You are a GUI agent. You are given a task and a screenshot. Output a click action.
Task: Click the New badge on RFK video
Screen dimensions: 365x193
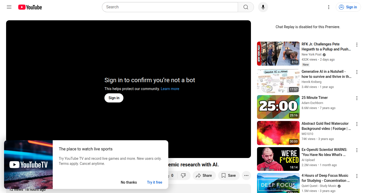pyautogui.click(x=306, y=65)
